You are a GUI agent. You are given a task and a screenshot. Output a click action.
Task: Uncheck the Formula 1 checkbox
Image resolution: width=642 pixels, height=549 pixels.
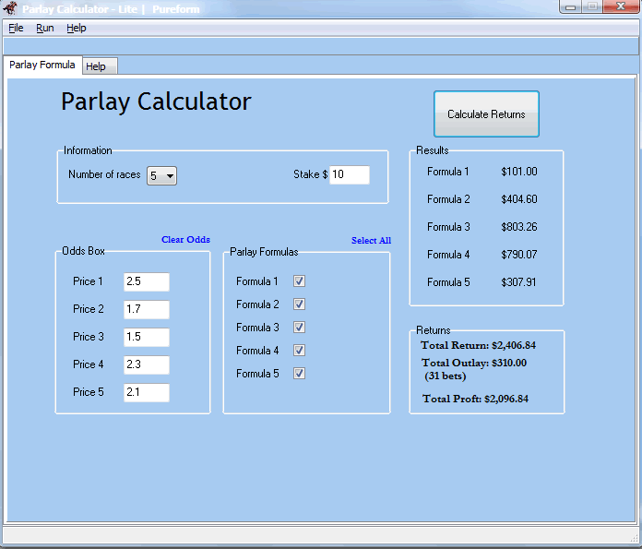click(299, 281)
